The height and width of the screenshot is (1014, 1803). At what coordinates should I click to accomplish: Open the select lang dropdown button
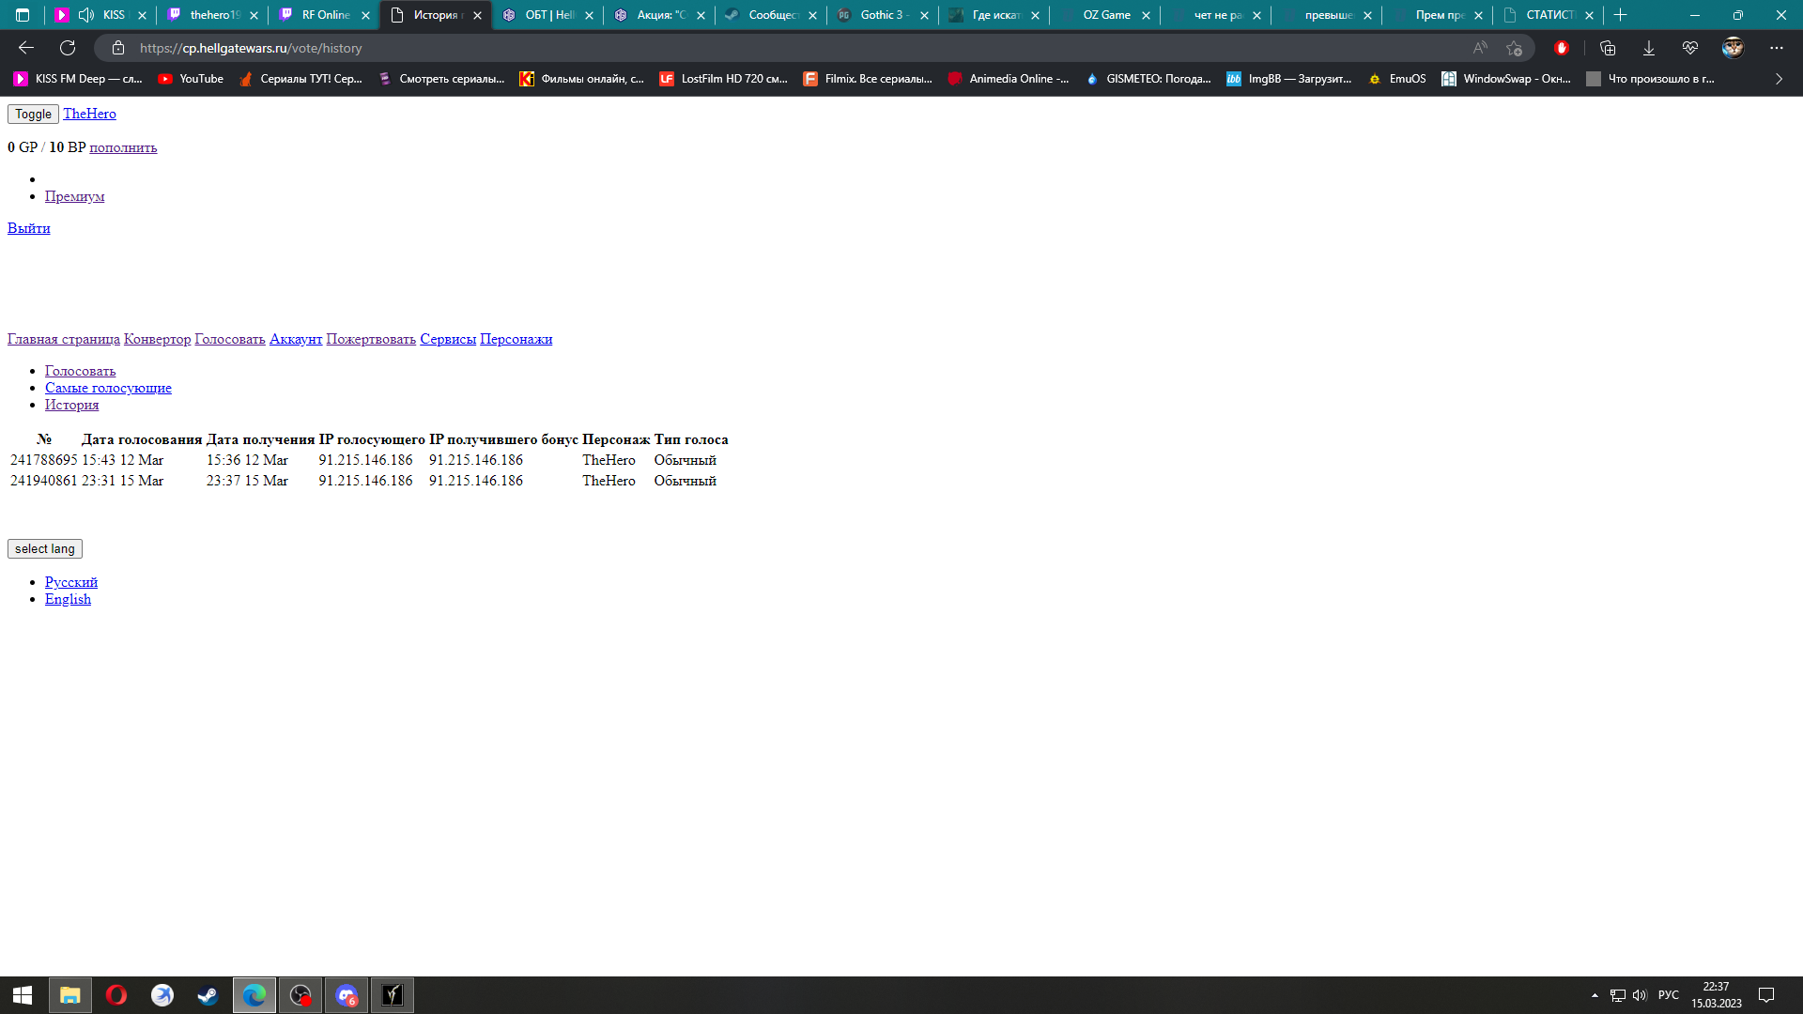44,549
